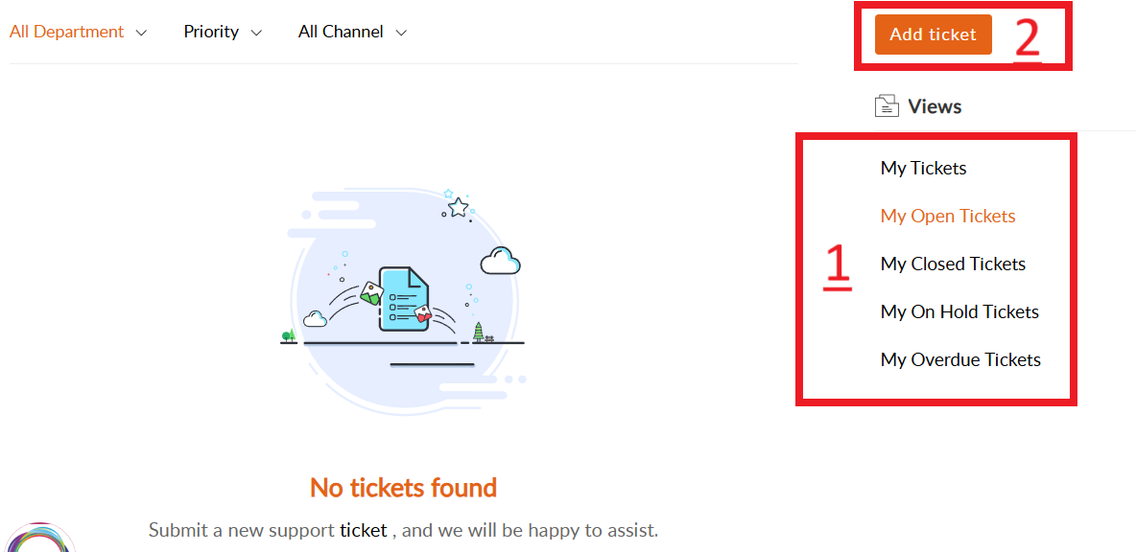The height and width of the screenshot is (552, 1136).
Task: Expand the All Department chevron
Action: tap(142, 33)
